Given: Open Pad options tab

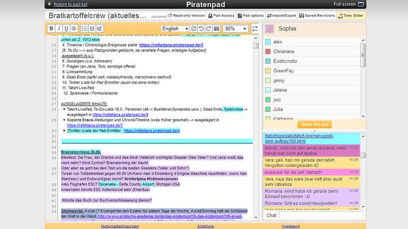Looking at the screenshot, I should click(251, 16).
